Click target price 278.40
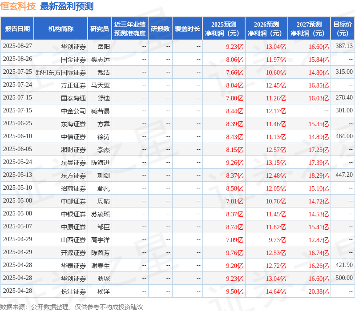The image size is (355, 311). point(344,98)
